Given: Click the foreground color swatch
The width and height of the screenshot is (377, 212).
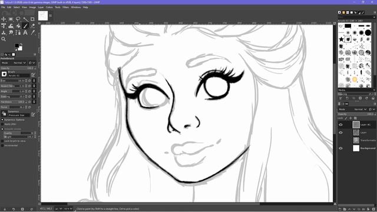Looking at the screenshot, I should (17, 46).
